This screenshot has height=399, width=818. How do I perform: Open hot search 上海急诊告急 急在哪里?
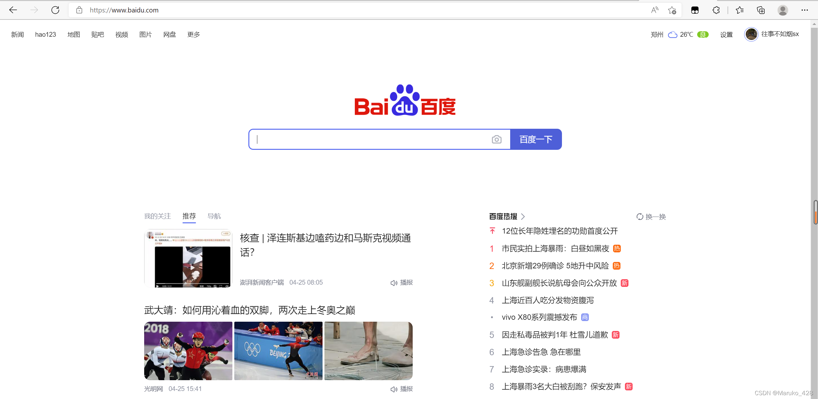[x=541, y=352]
